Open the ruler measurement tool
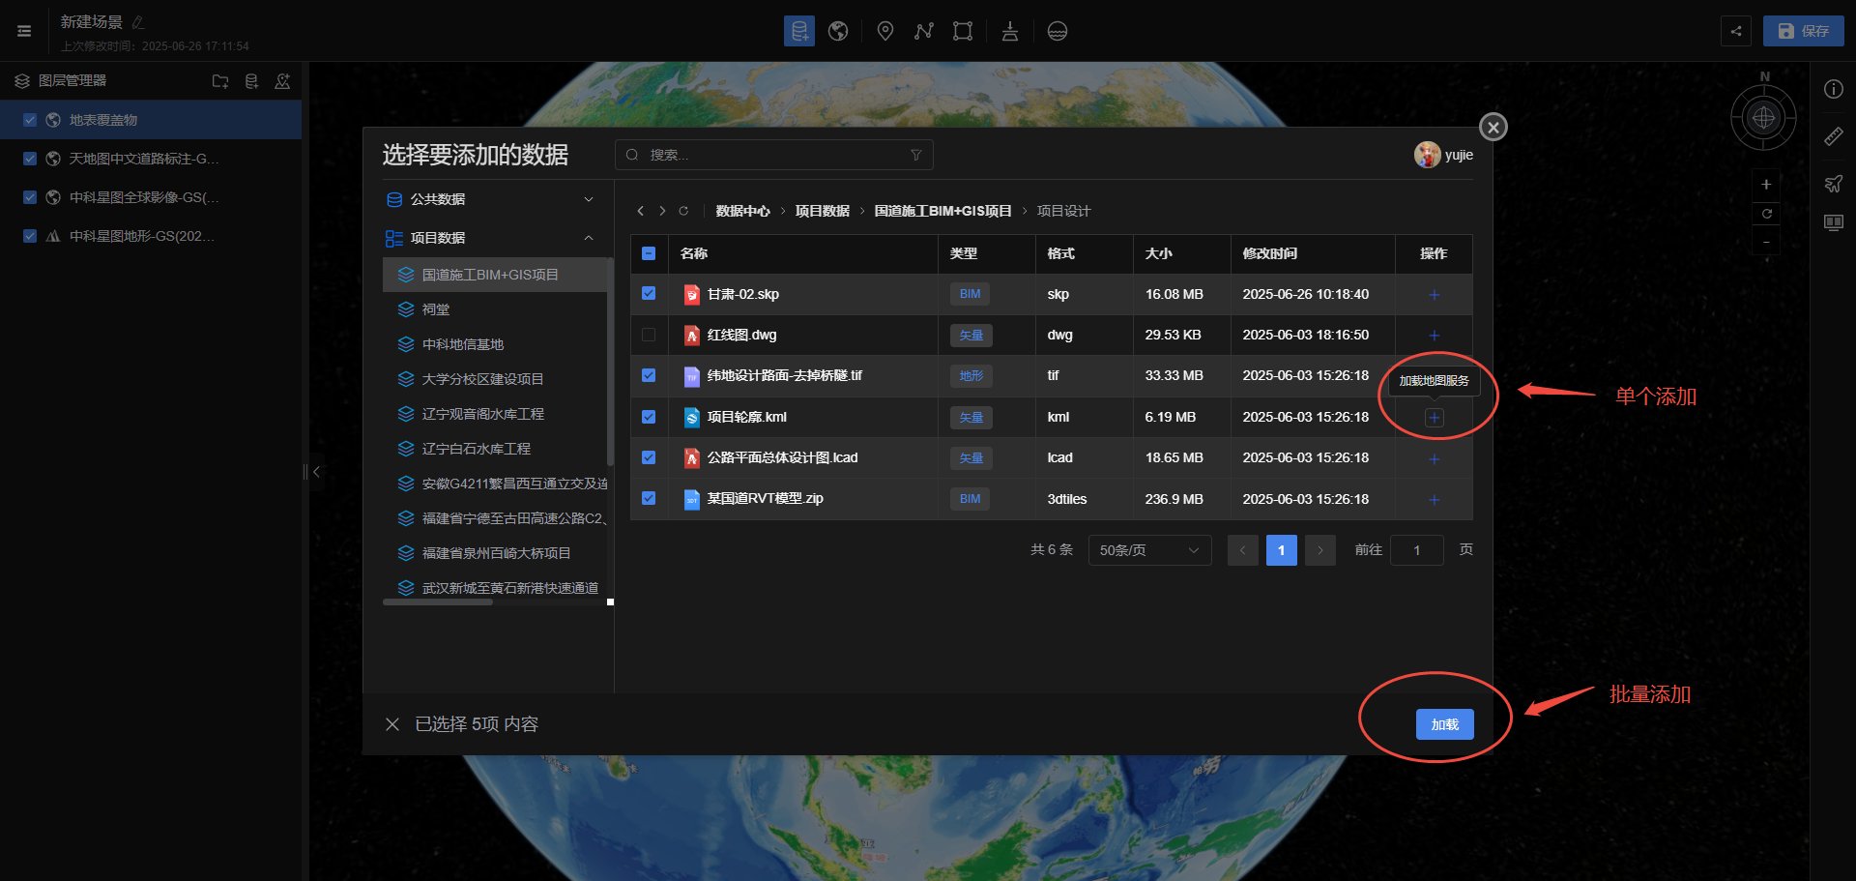Viewport: 1856px width, 881px height. tap(1833, 136)
